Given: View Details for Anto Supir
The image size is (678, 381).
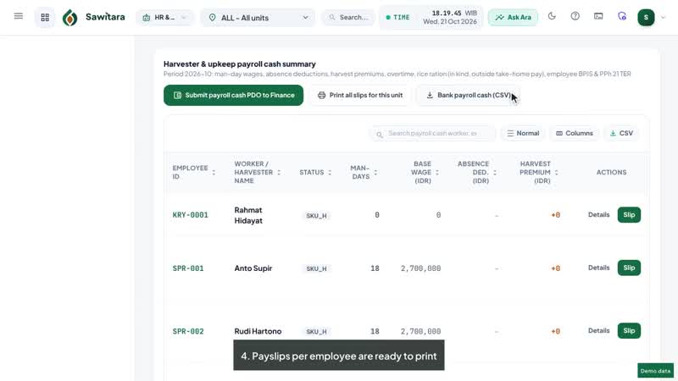Looking at the screenshot, I should click(598, 268).
